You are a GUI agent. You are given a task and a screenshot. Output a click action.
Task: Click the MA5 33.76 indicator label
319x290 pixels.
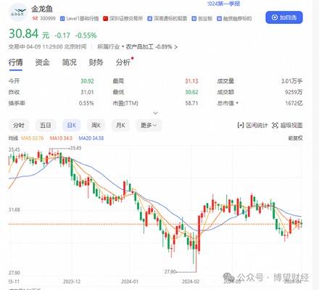coord(33,138)
